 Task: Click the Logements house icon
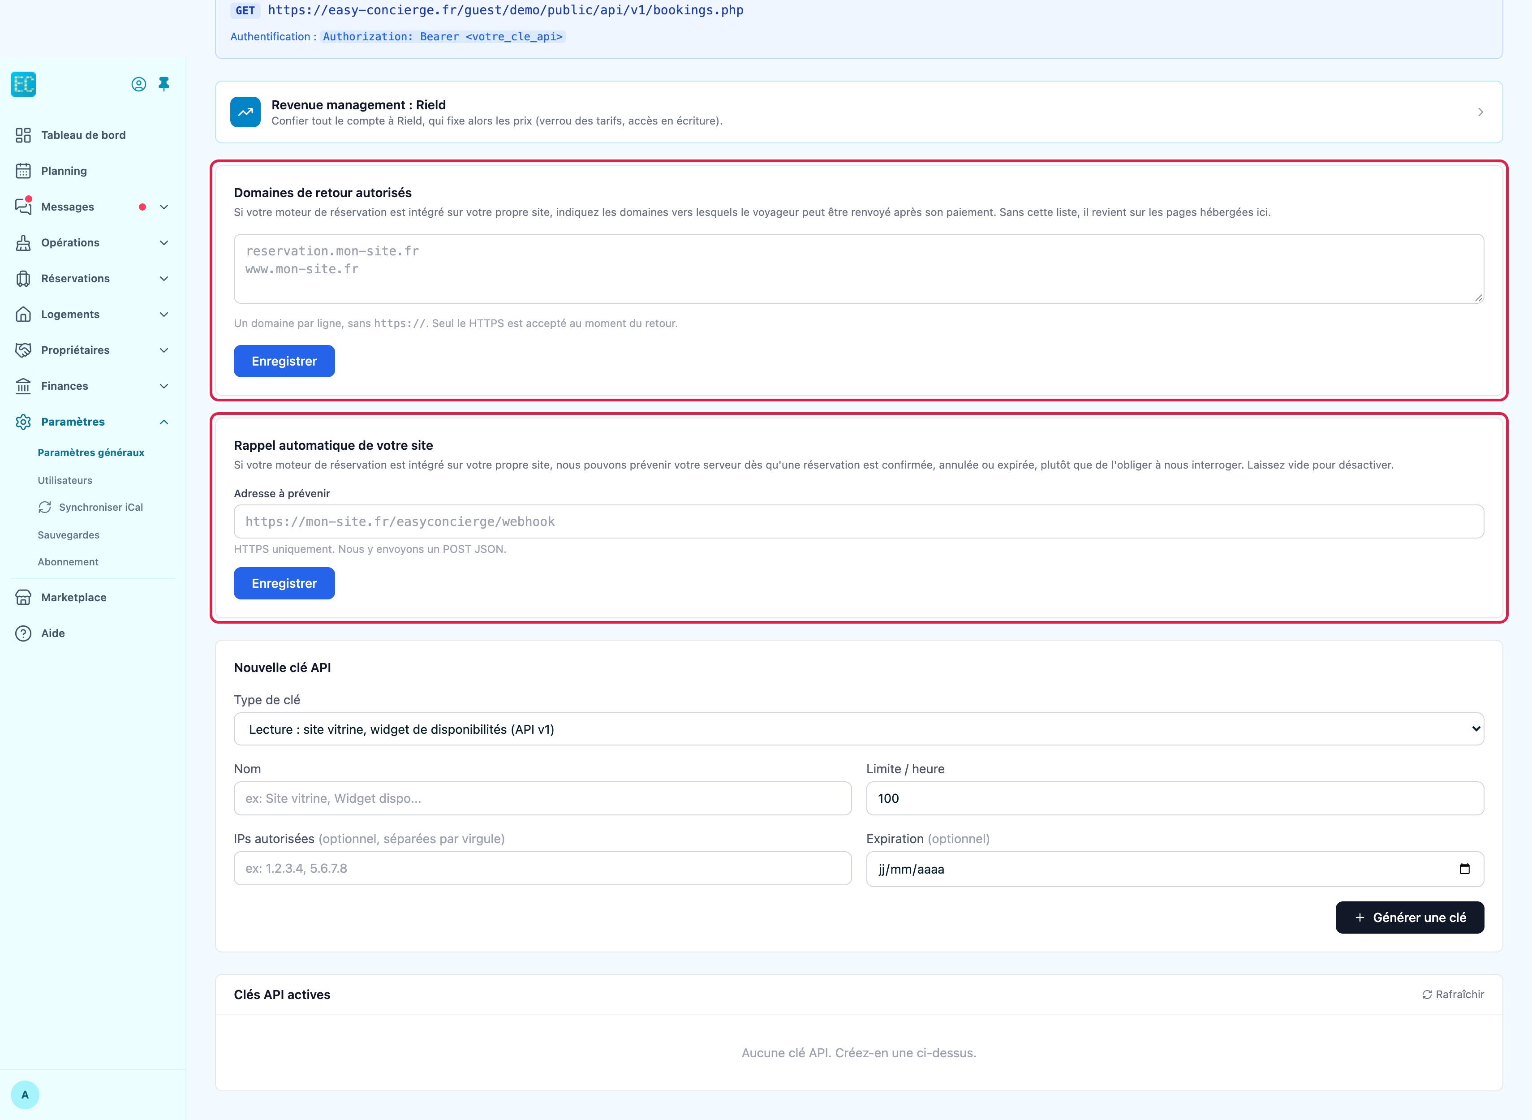[23, 314]
